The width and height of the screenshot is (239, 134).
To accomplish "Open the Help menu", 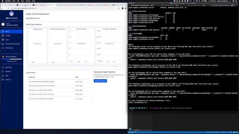I will click(34, 1).
